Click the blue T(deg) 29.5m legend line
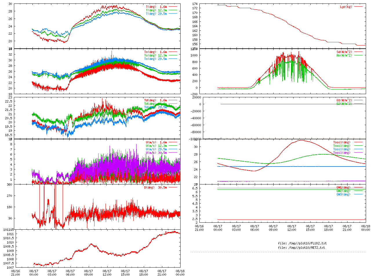Screen dimensions: 371x278 pyautogui.click(x=173, y=14)
